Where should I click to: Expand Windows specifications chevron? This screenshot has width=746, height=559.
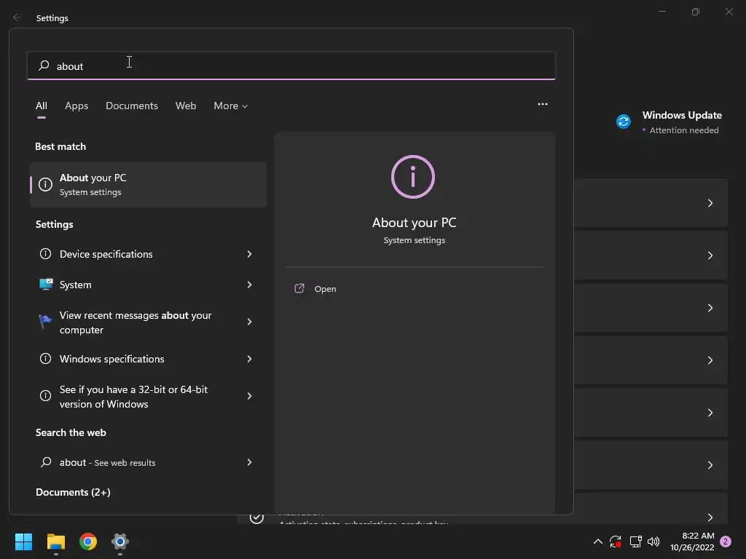point(249,359)
